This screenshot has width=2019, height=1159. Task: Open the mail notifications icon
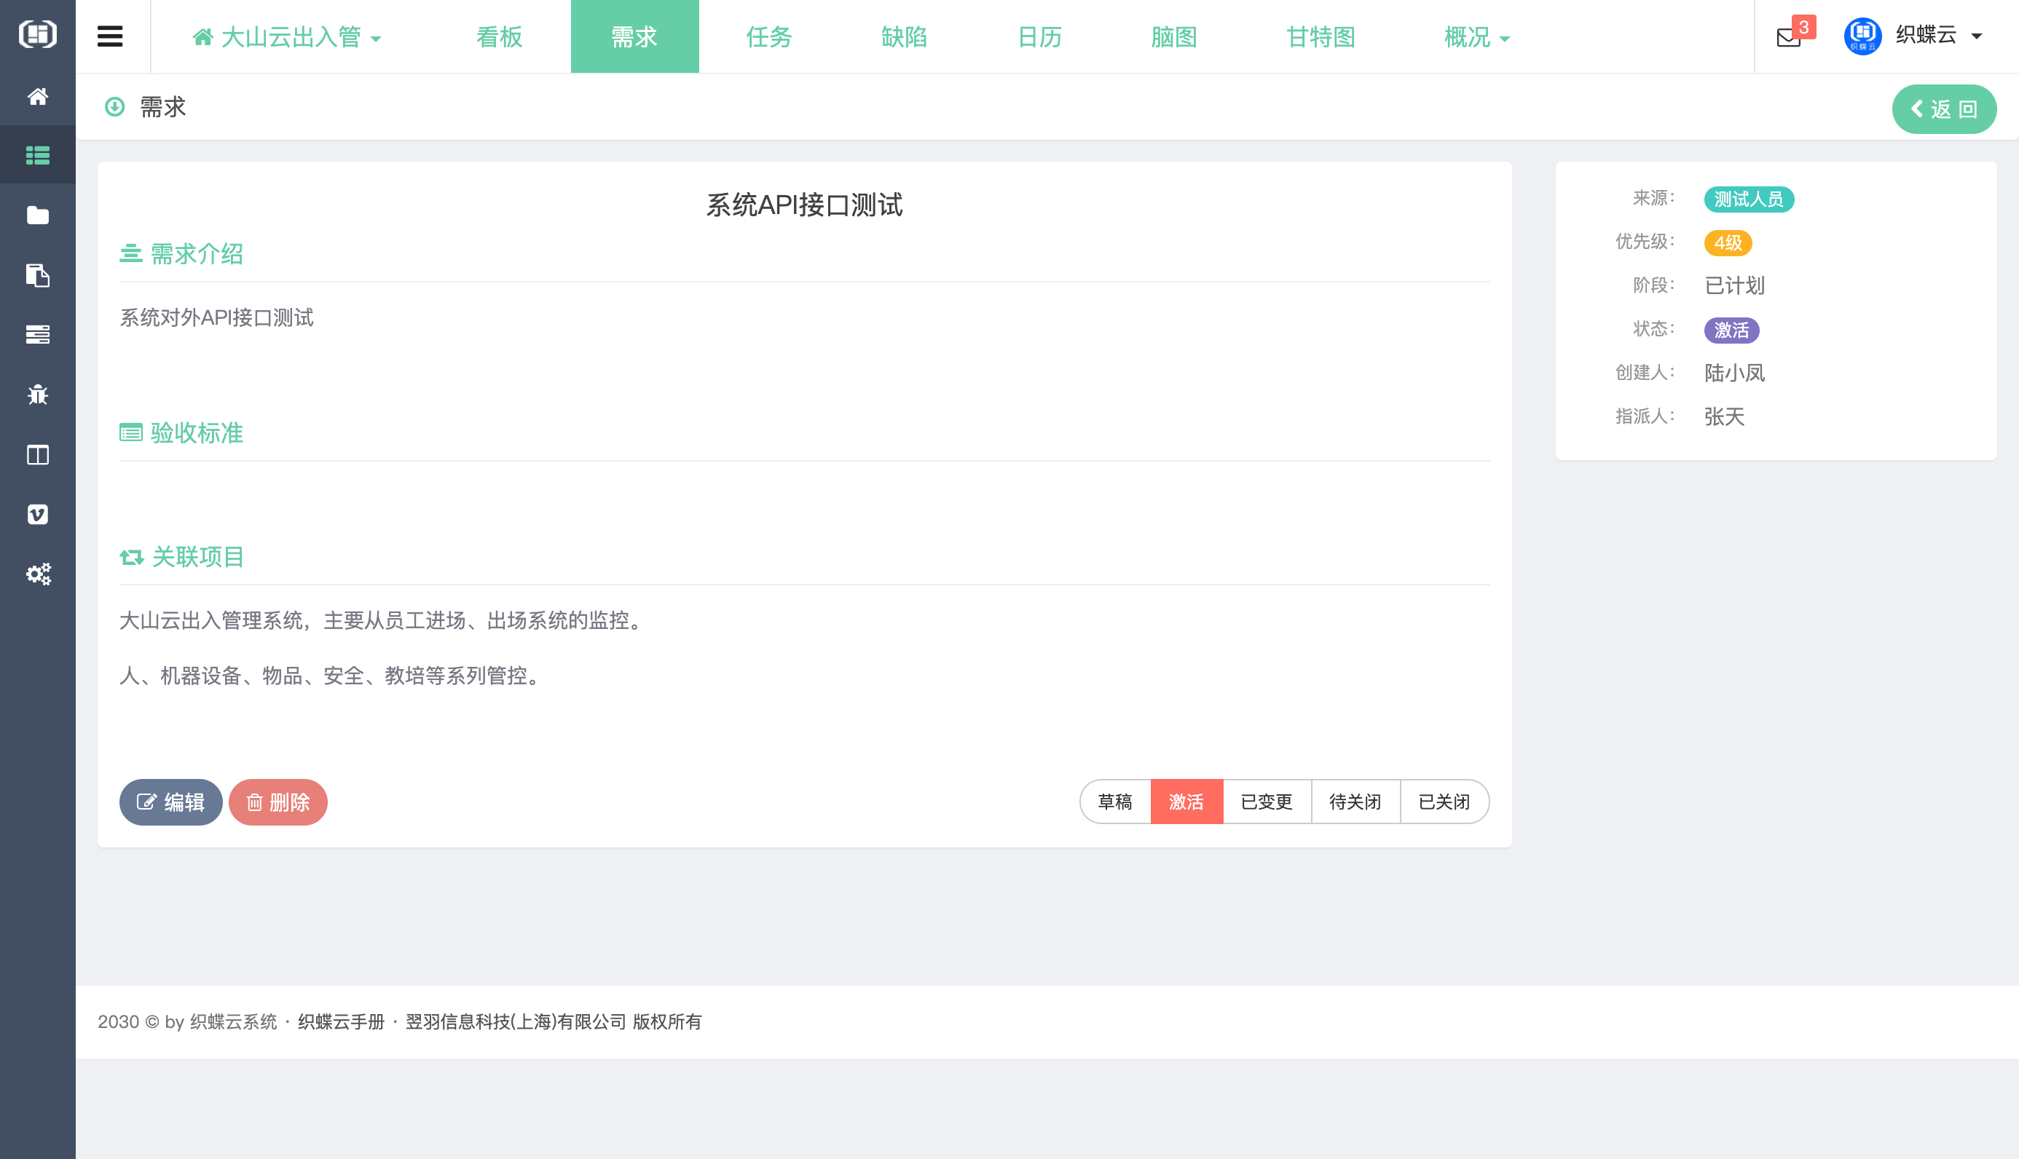point(1789,36)
